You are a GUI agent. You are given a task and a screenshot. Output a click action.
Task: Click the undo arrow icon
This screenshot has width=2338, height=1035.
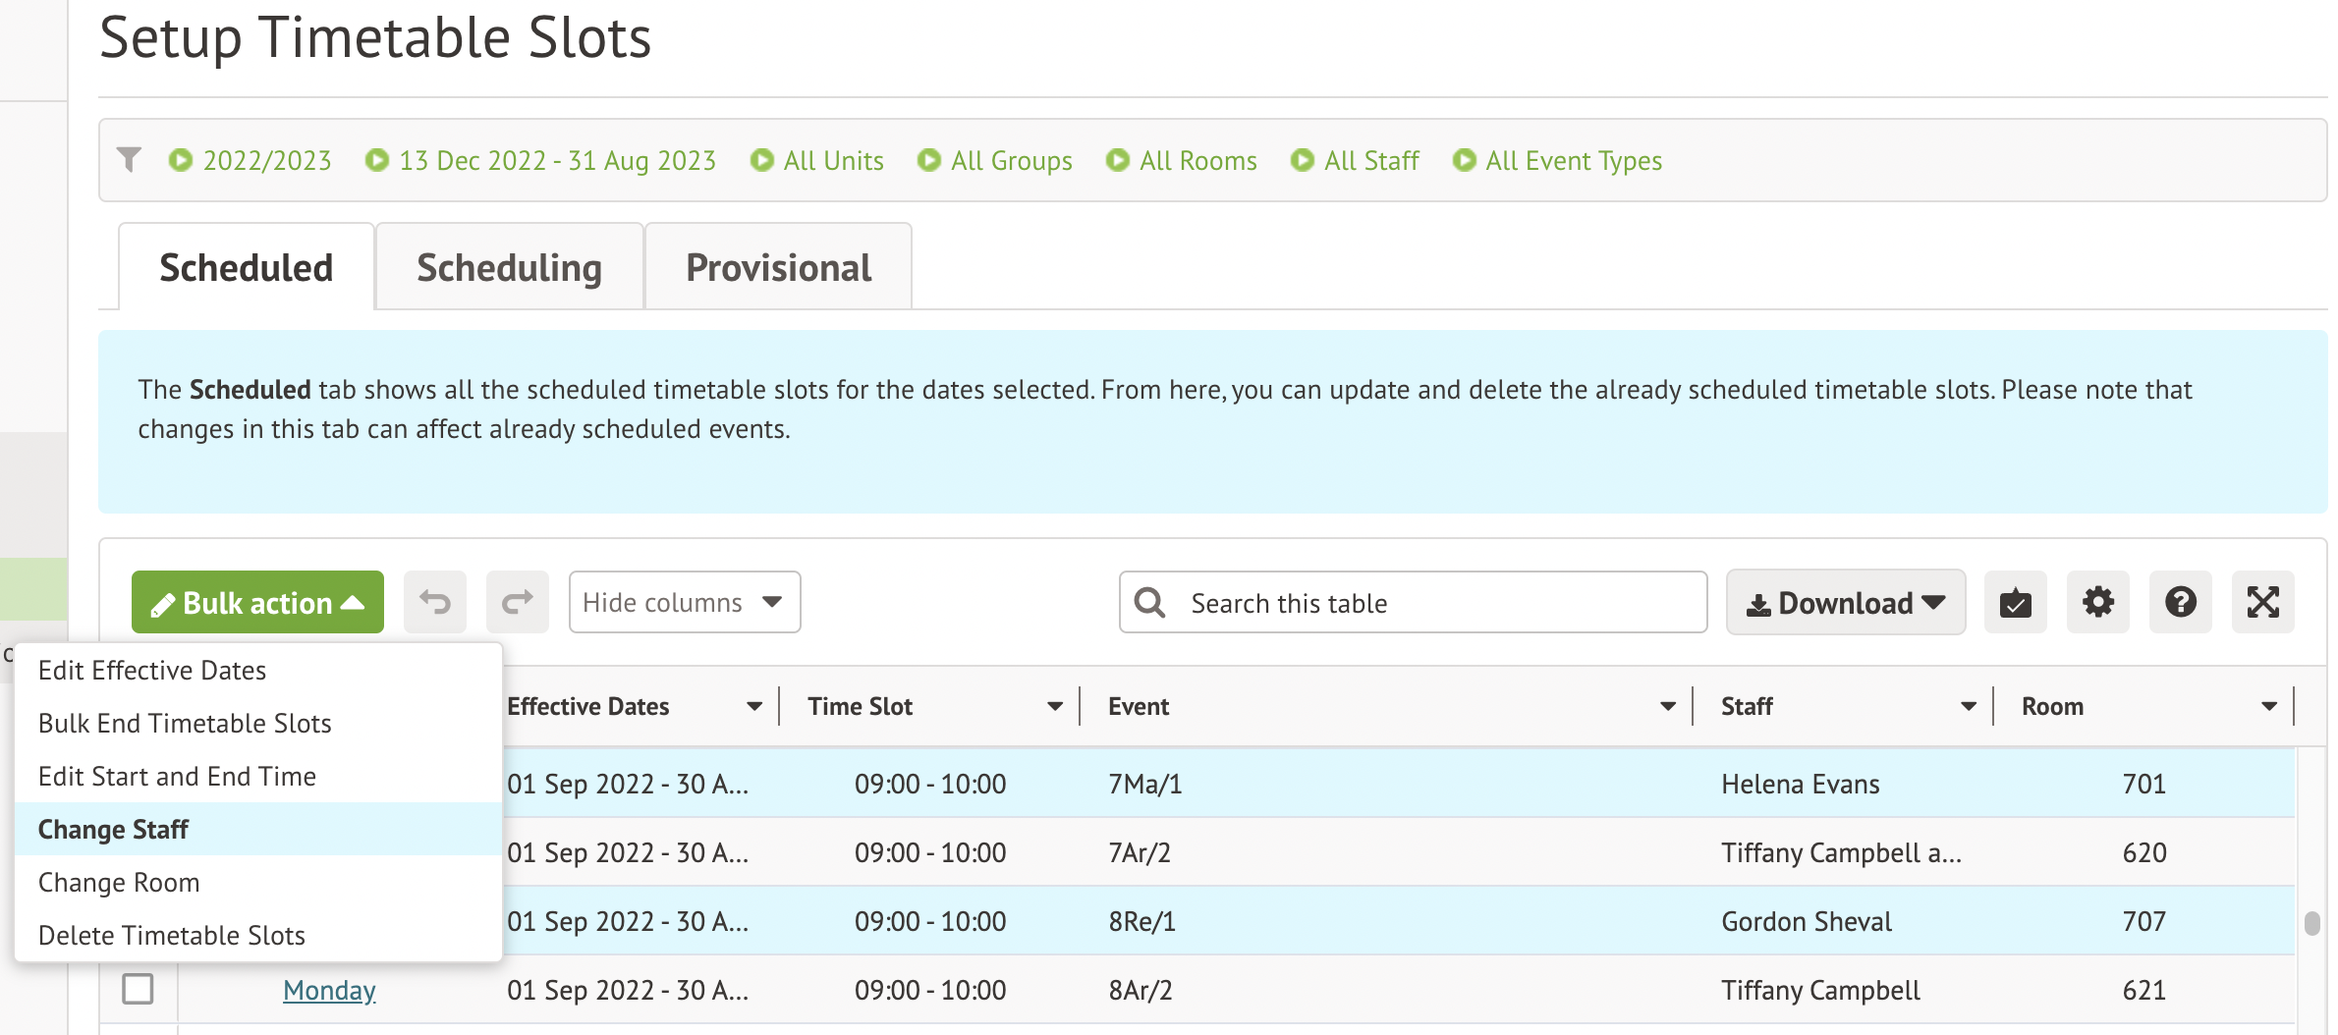coord(434,602)
